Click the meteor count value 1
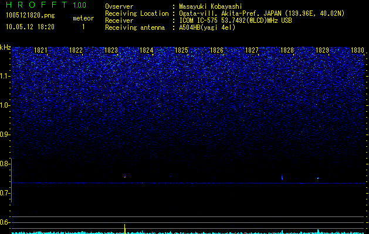The width and height of the screenshot is (369, 234). 83,27
